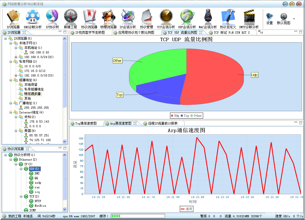Select the Tcp通信速度图 tab

[86, 123]
